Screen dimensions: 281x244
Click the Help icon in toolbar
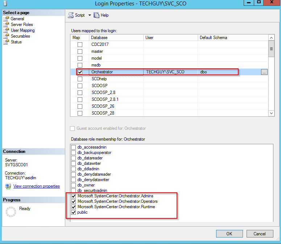(96, 15)
